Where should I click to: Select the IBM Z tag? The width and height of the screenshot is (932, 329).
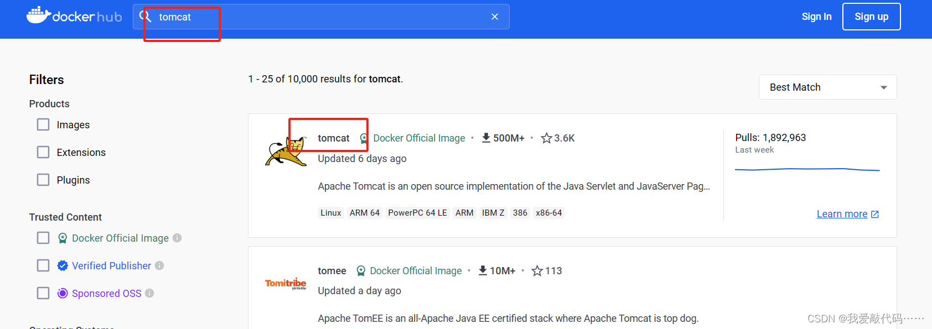pyautogui.click(x=493, y=213)
